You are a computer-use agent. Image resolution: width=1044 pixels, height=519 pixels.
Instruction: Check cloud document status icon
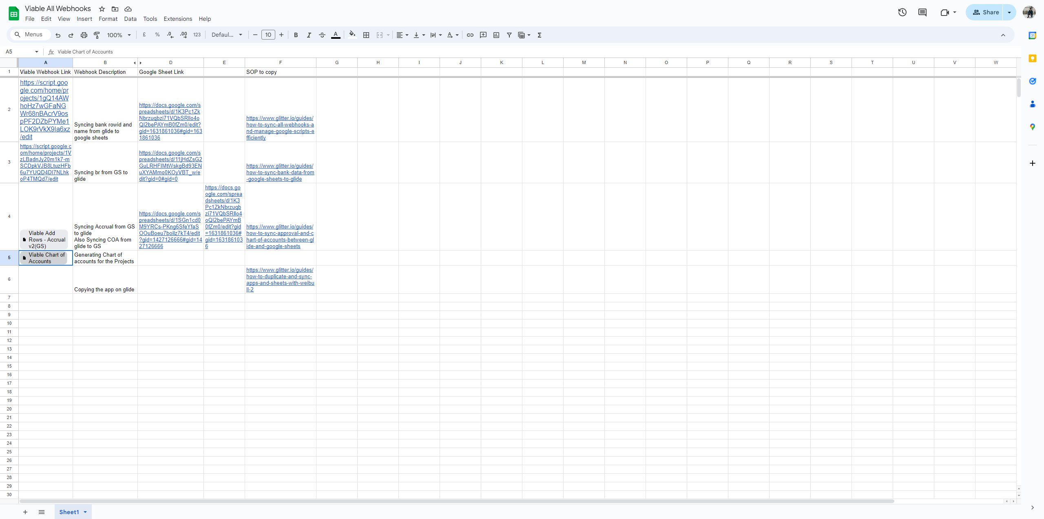pos(128,9)
